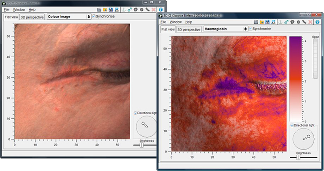The width and height of the screenshot is (324, 171).
Task: Click polygon region icon in Haemoglobin window
Action: pyautogui.click(x=292, y=22)
